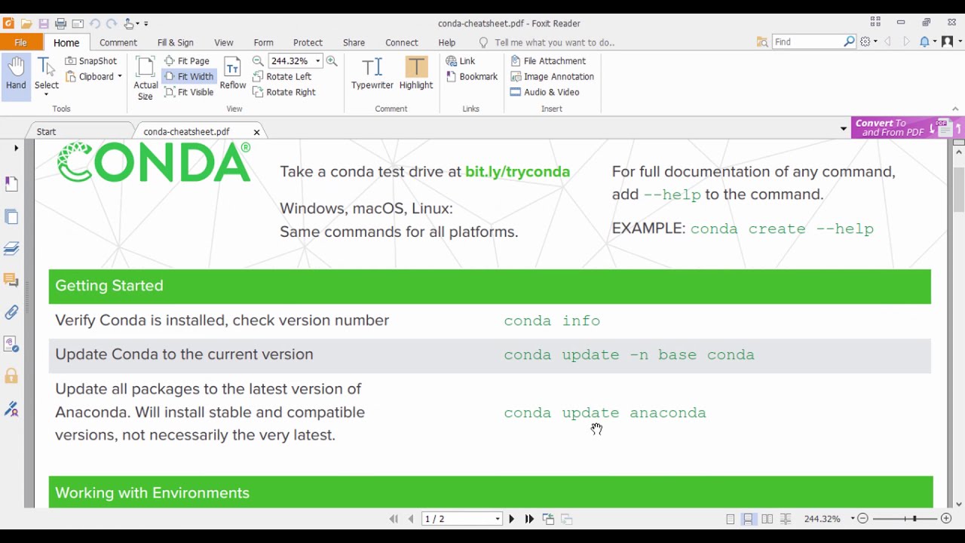Enable facing pages view mode
Screen dimensions: 965x543
coord(767,519)
